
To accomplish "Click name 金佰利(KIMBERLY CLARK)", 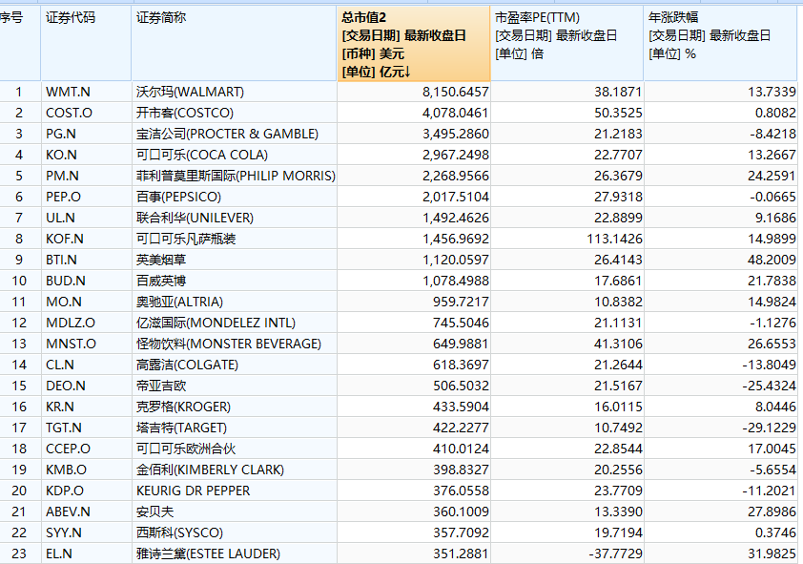I will coord(211,470).
